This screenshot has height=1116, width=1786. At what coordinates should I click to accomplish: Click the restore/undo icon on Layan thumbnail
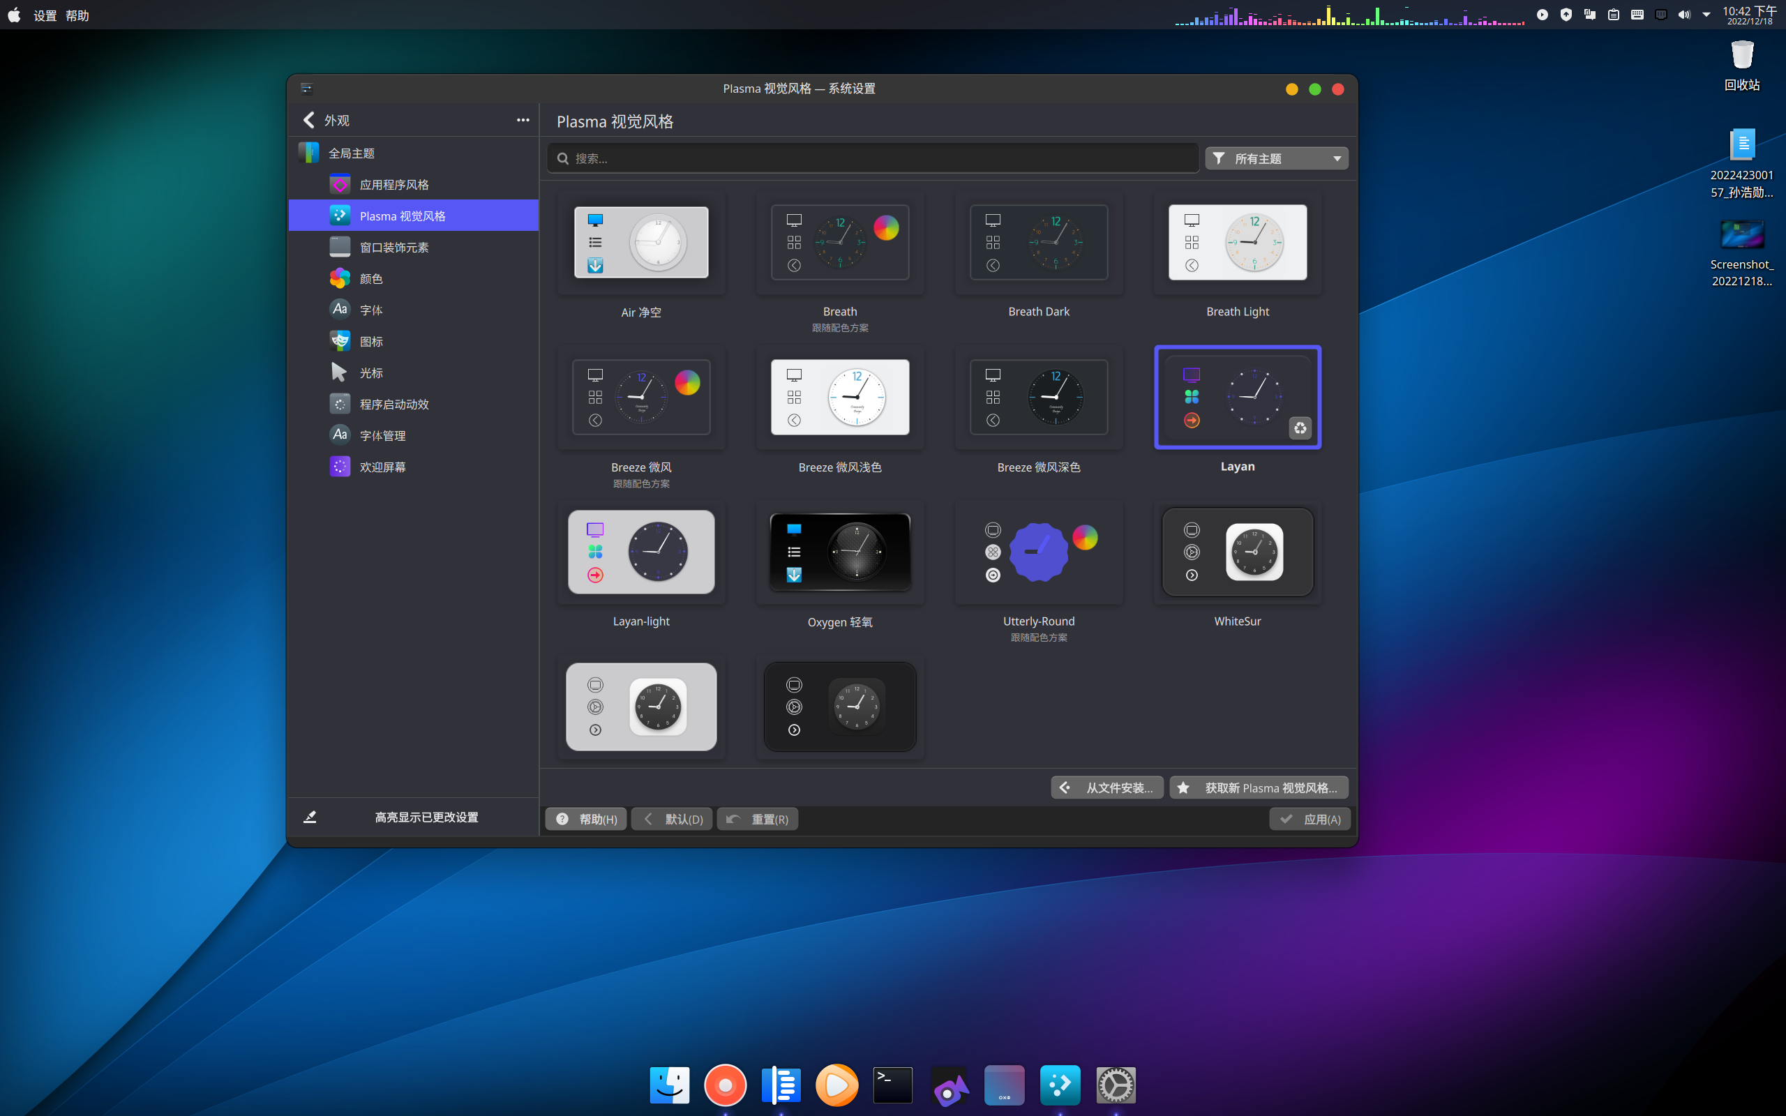click(1300, 428)
